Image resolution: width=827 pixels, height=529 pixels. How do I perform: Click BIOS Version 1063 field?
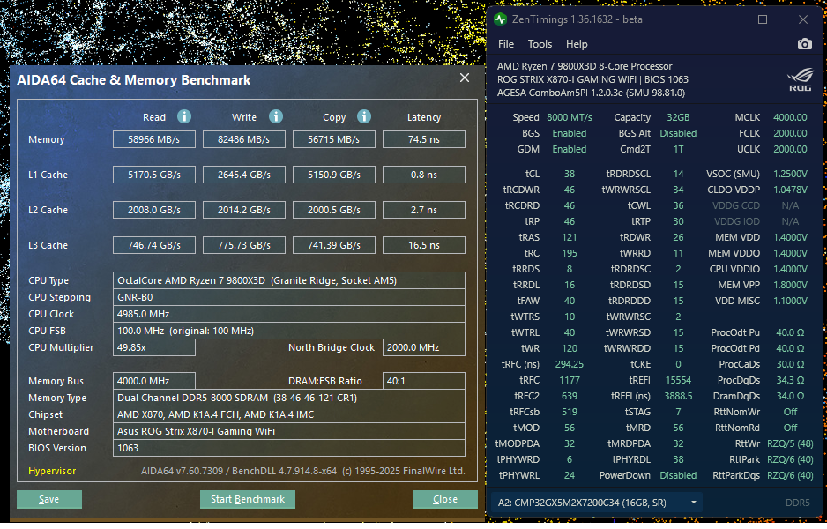coord(289,448)
